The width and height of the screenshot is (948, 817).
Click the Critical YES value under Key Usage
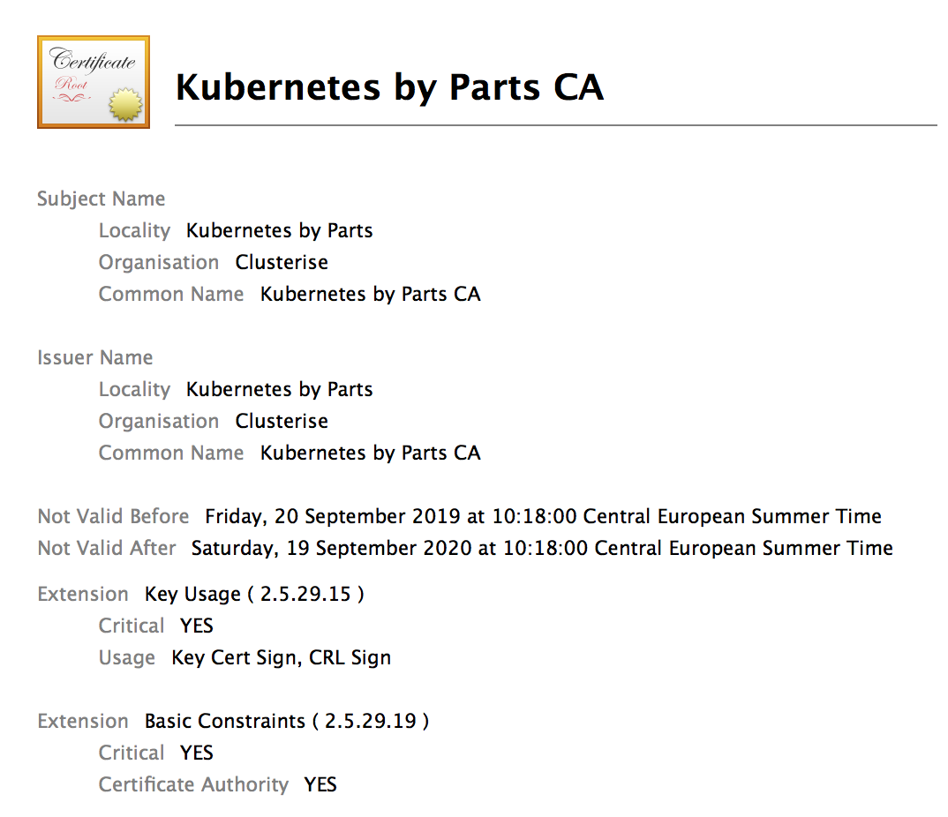tap(197, 626)
